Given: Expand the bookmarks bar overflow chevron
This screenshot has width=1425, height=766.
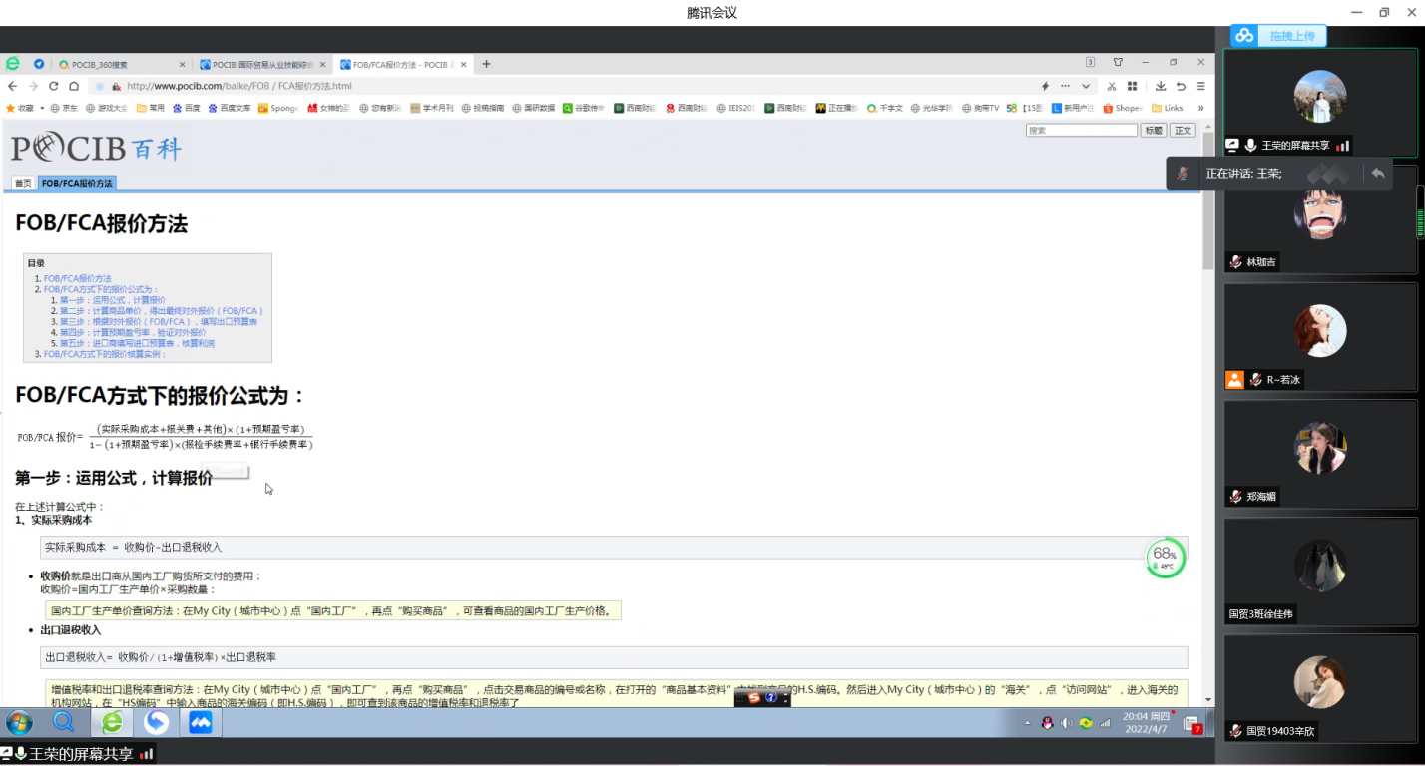Looking at the screenshot, I should [x=1200, y=108].
